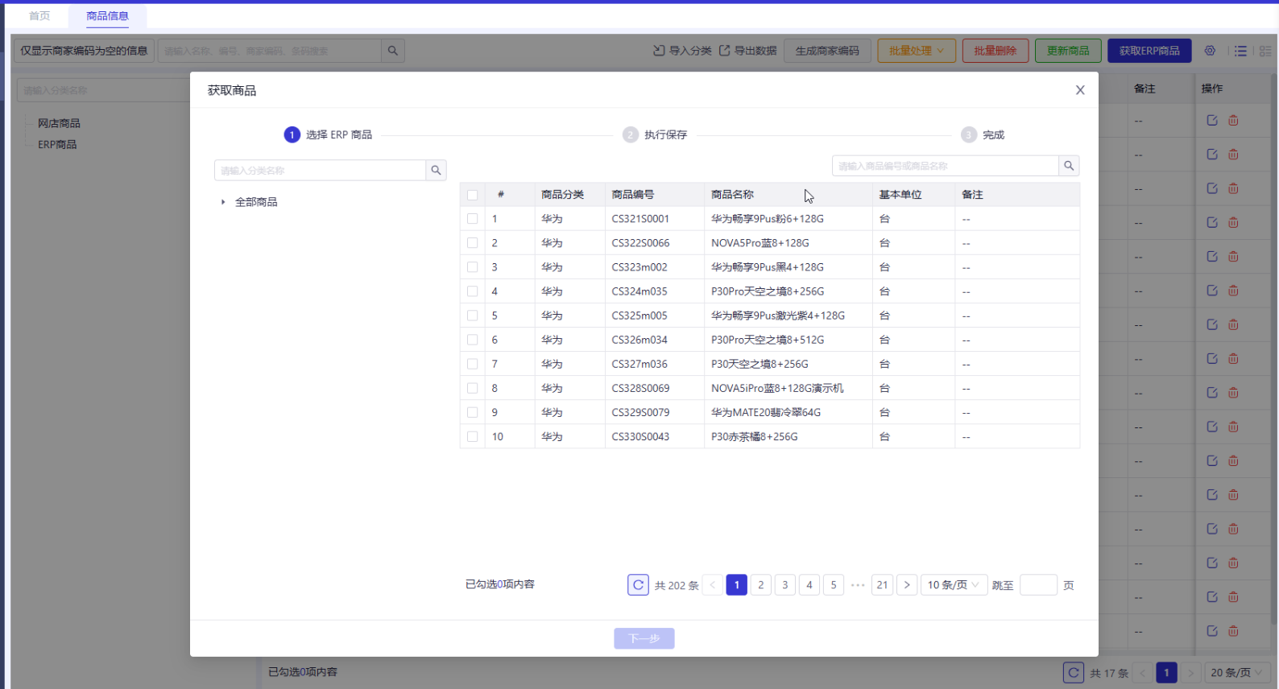Viewport: 1279px width, 689px height.
Task: Check the row for CS324m035
Action: 472,291
